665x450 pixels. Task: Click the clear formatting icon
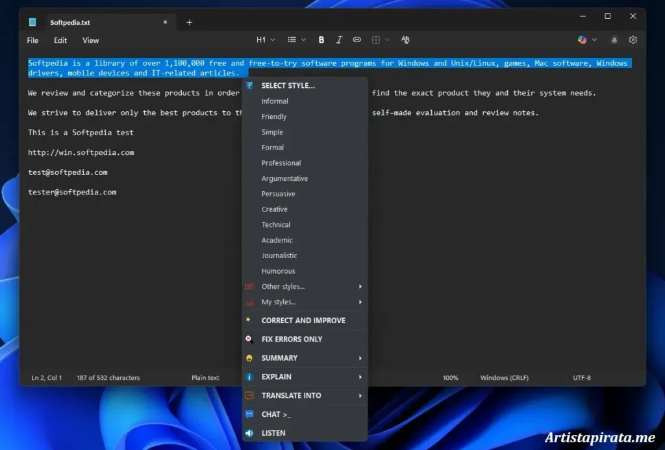click(x=405, y=40)
